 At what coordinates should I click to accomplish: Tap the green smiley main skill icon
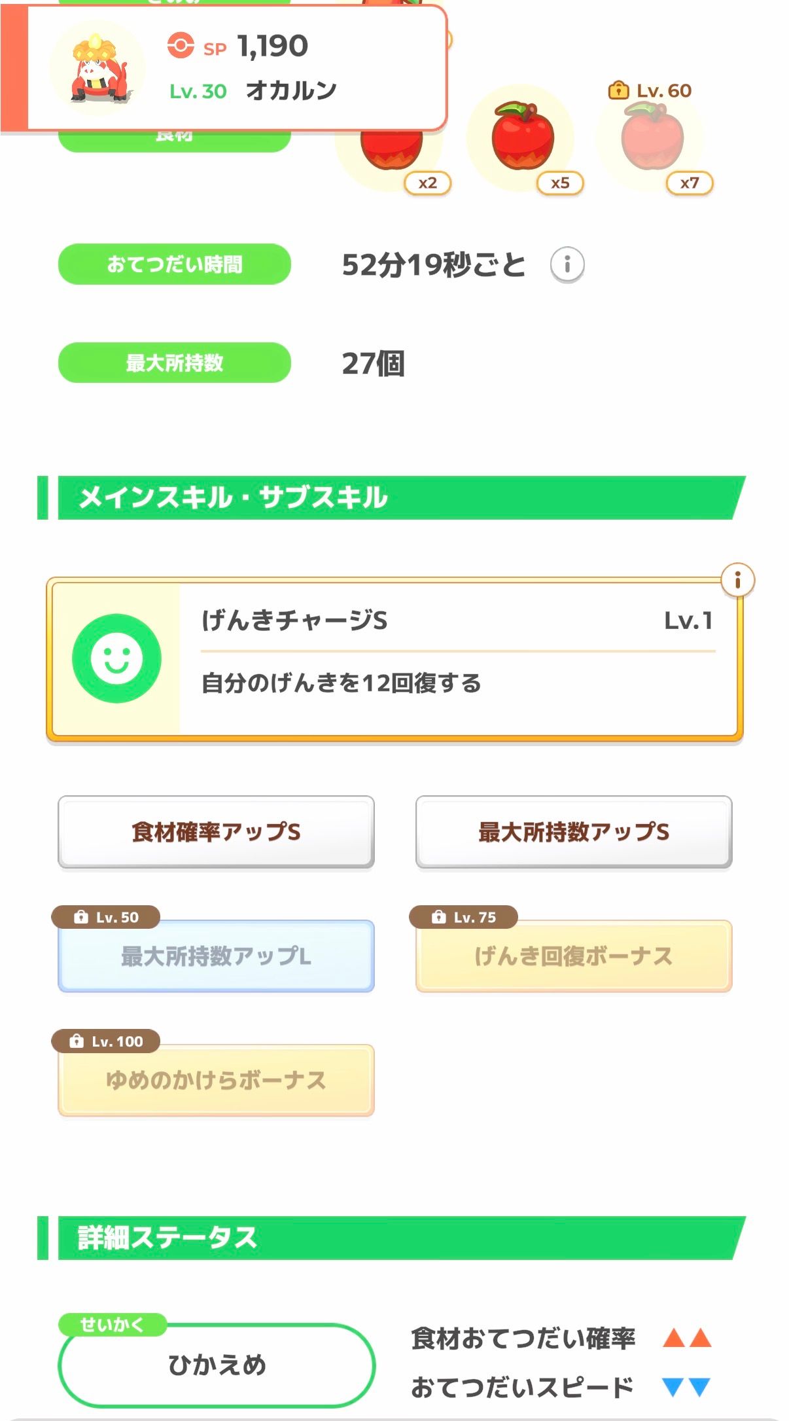tap(116, 658)
